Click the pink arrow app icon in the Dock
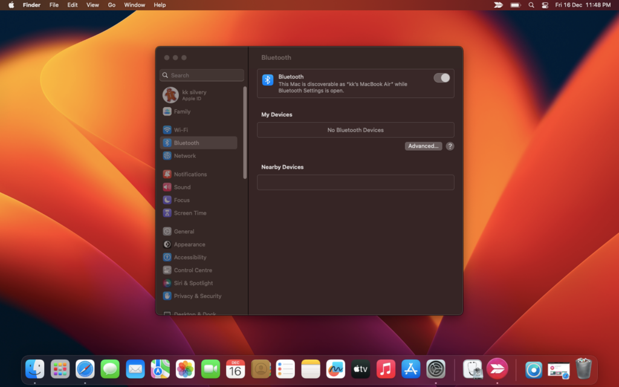 [x=497, y=369]
